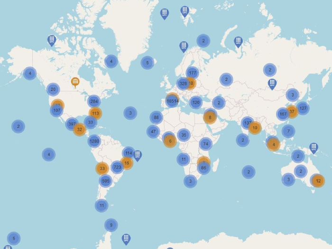Open the 284 cluster in eastern USA
This screenshot has height=249, width=332.
point(94,102)
